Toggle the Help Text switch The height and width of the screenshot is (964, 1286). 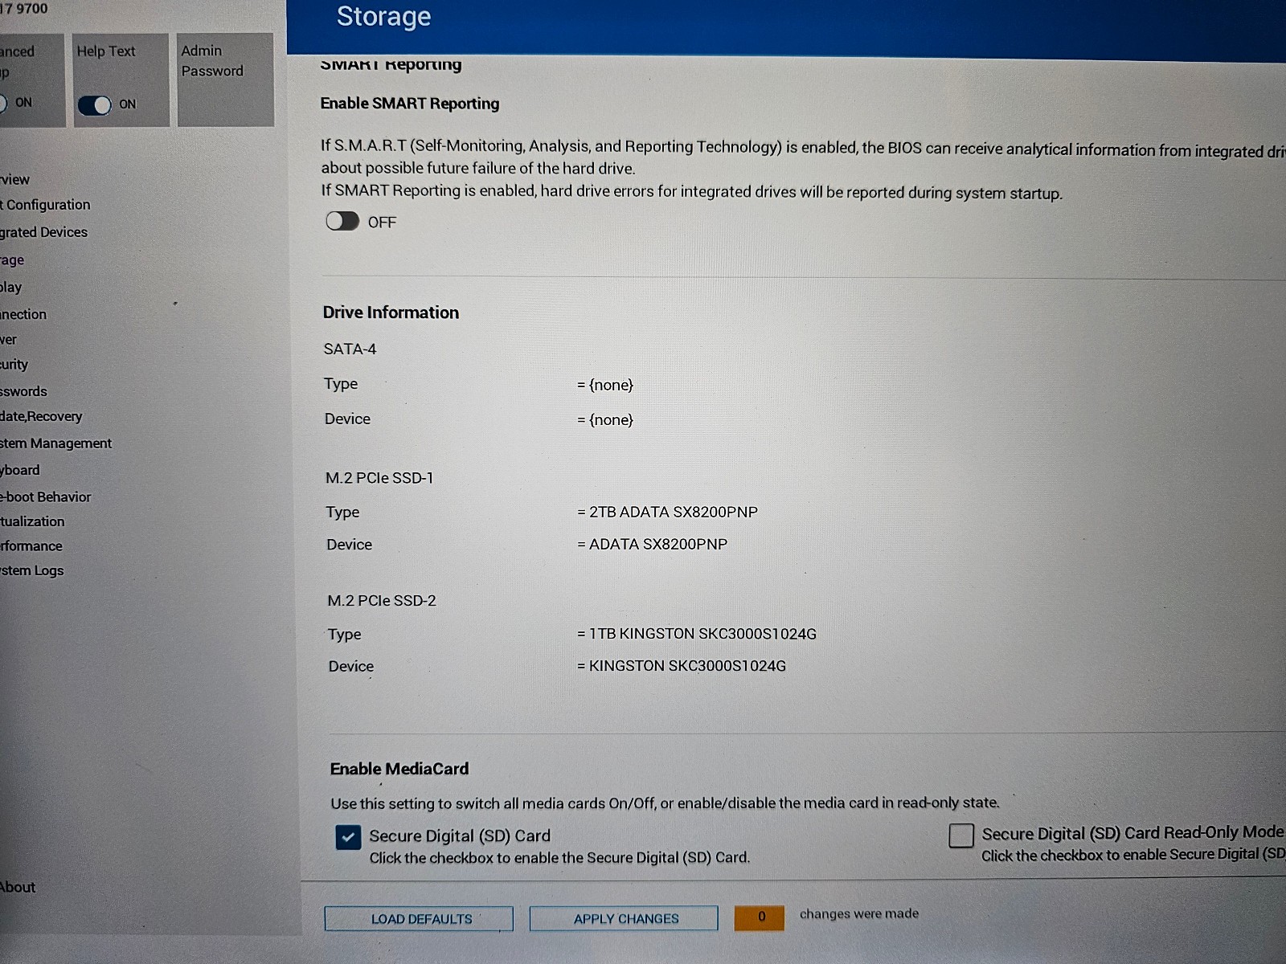95,105
